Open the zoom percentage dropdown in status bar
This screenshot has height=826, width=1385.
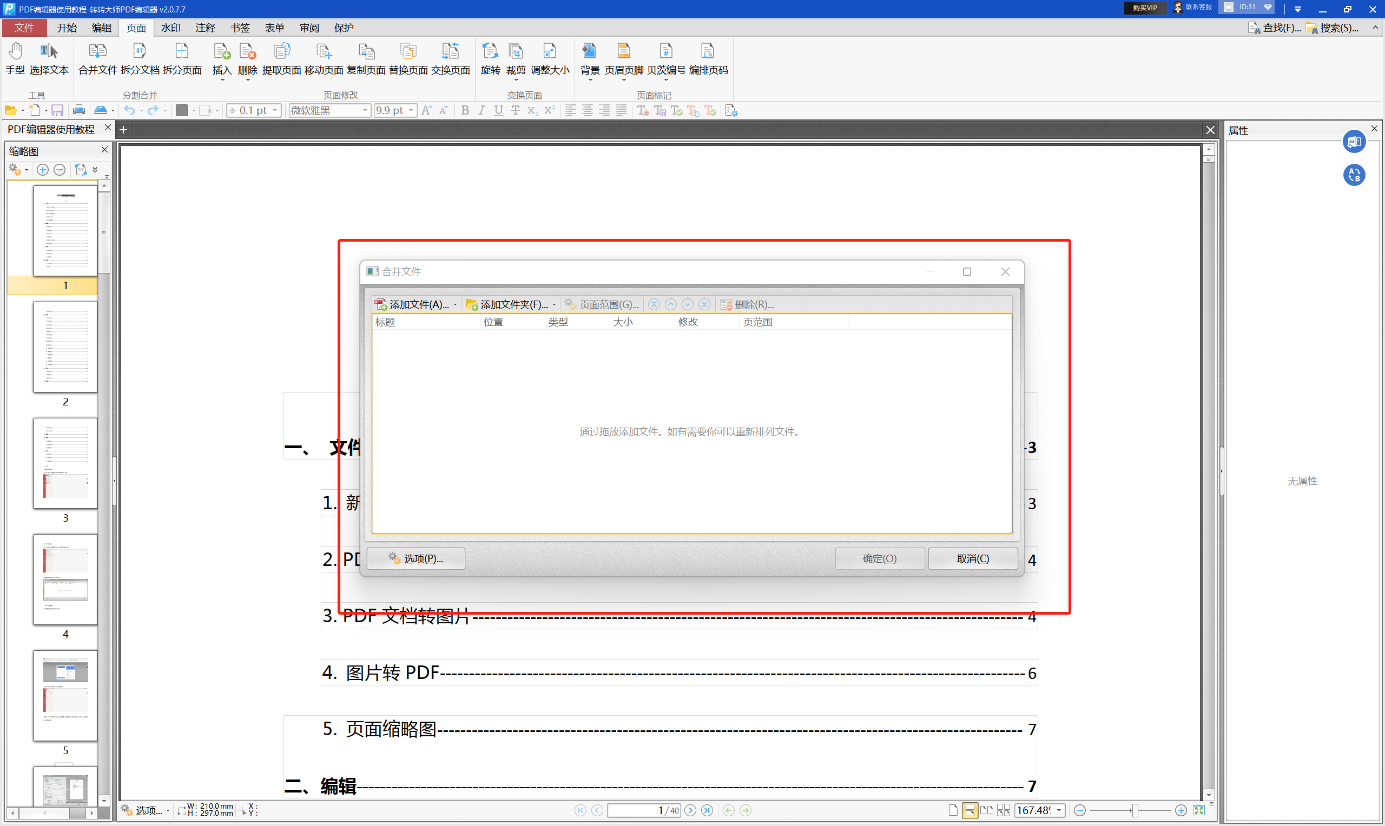pos(1059,810)
